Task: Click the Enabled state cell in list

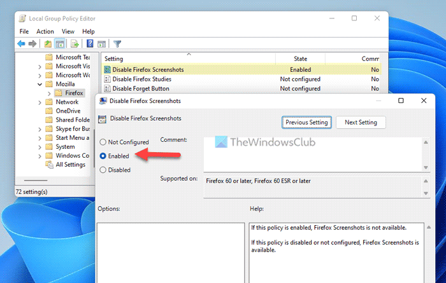Action: [300, 69]
